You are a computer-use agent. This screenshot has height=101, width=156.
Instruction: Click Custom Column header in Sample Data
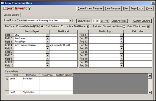[x=64, y=75]
